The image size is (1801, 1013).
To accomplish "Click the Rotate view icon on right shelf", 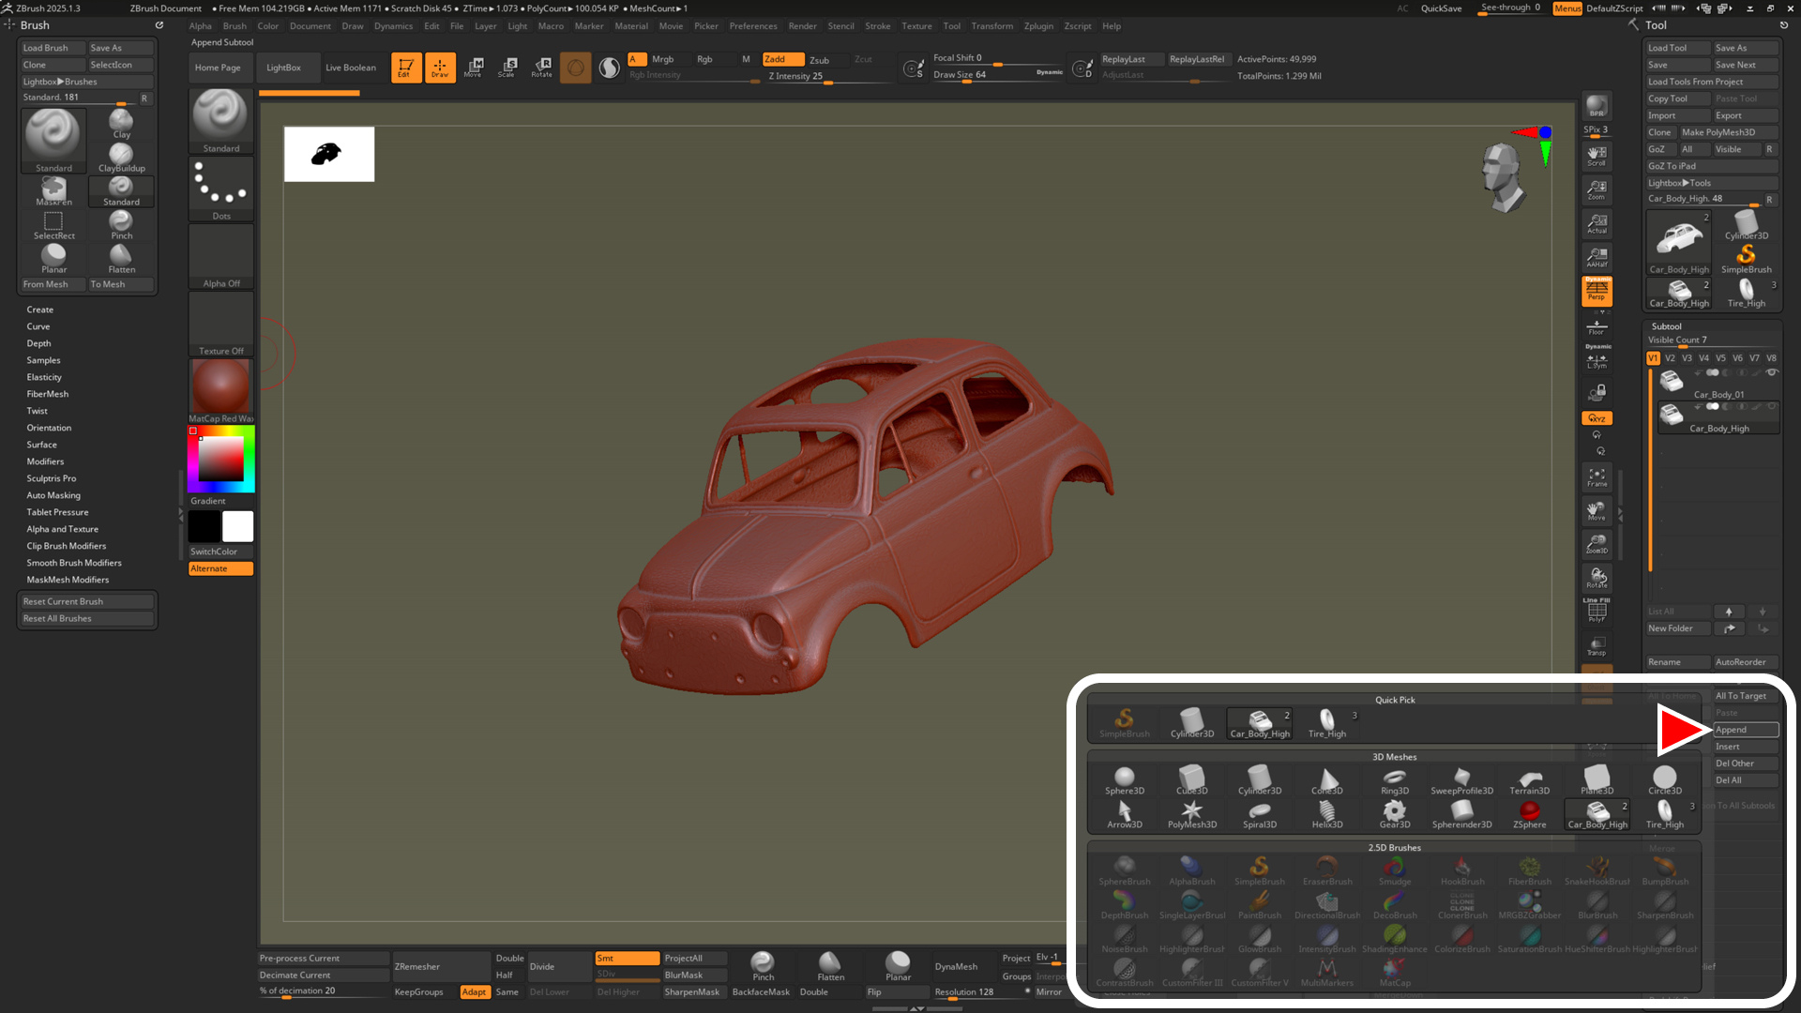I will tap(1597, 579).
